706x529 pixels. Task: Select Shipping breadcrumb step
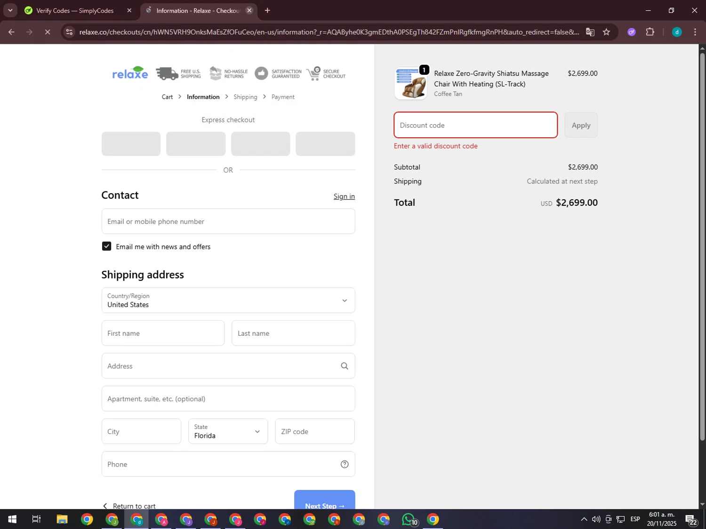pyautogui.click(x=245, y=97)
